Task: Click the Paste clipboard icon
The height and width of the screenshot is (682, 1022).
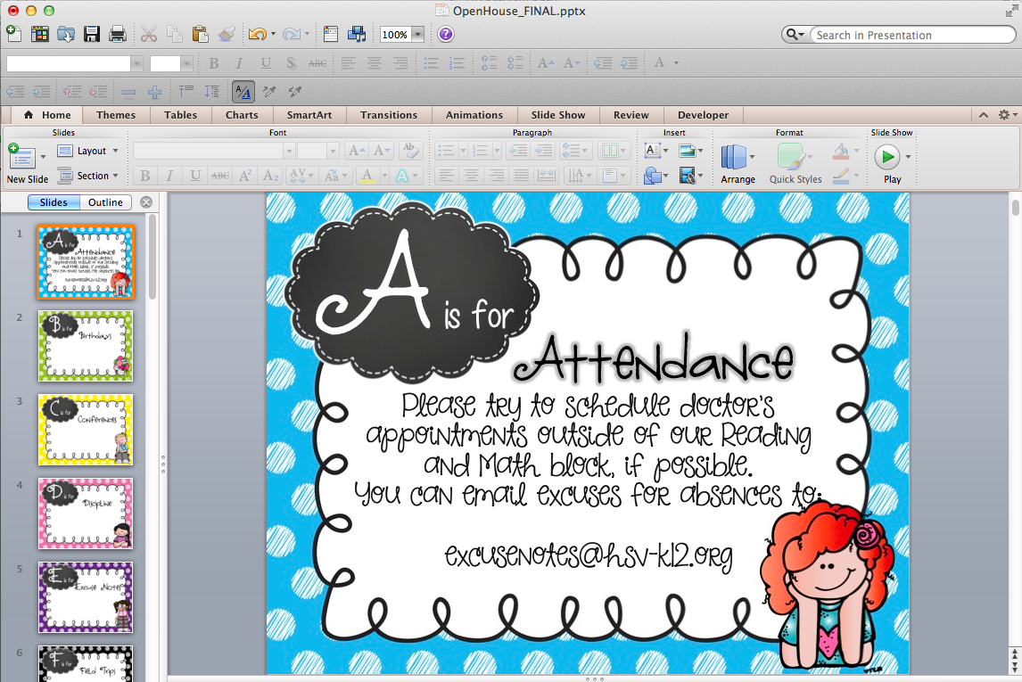Action: point(200,34)
